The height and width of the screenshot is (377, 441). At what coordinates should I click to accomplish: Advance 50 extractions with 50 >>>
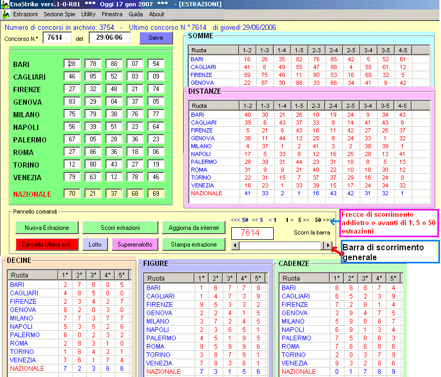324,220
